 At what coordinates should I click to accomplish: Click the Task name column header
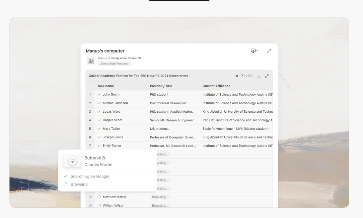[x=105, y=86]
